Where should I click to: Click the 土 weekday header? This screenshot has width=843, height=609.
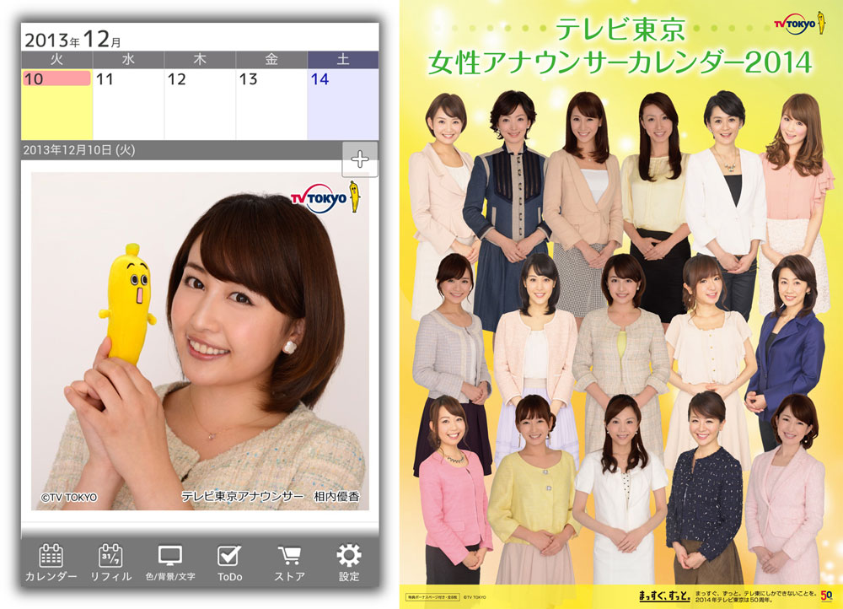pyautogui.click(x=342, y=60)
